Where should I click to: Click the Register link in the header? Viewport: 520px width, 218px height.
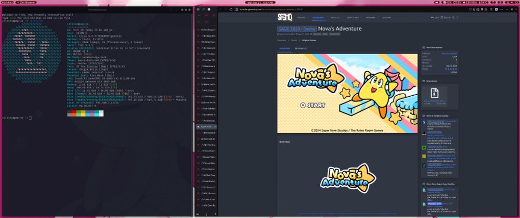(446, 18)
